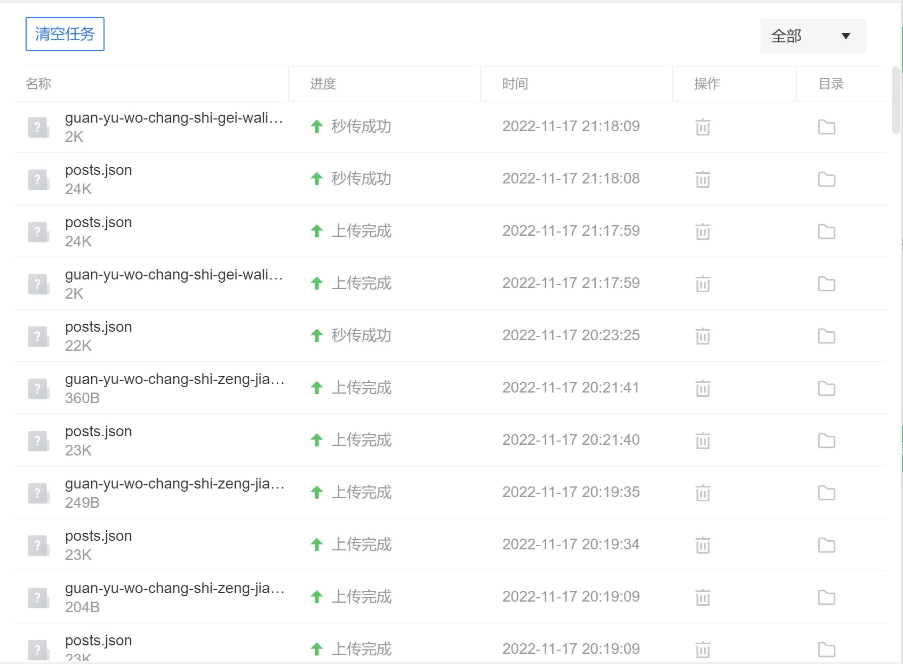The width and height of the screenshot is (903, 664).
Task: Open folder for task at 21:18:08
Action: [826, 179]
